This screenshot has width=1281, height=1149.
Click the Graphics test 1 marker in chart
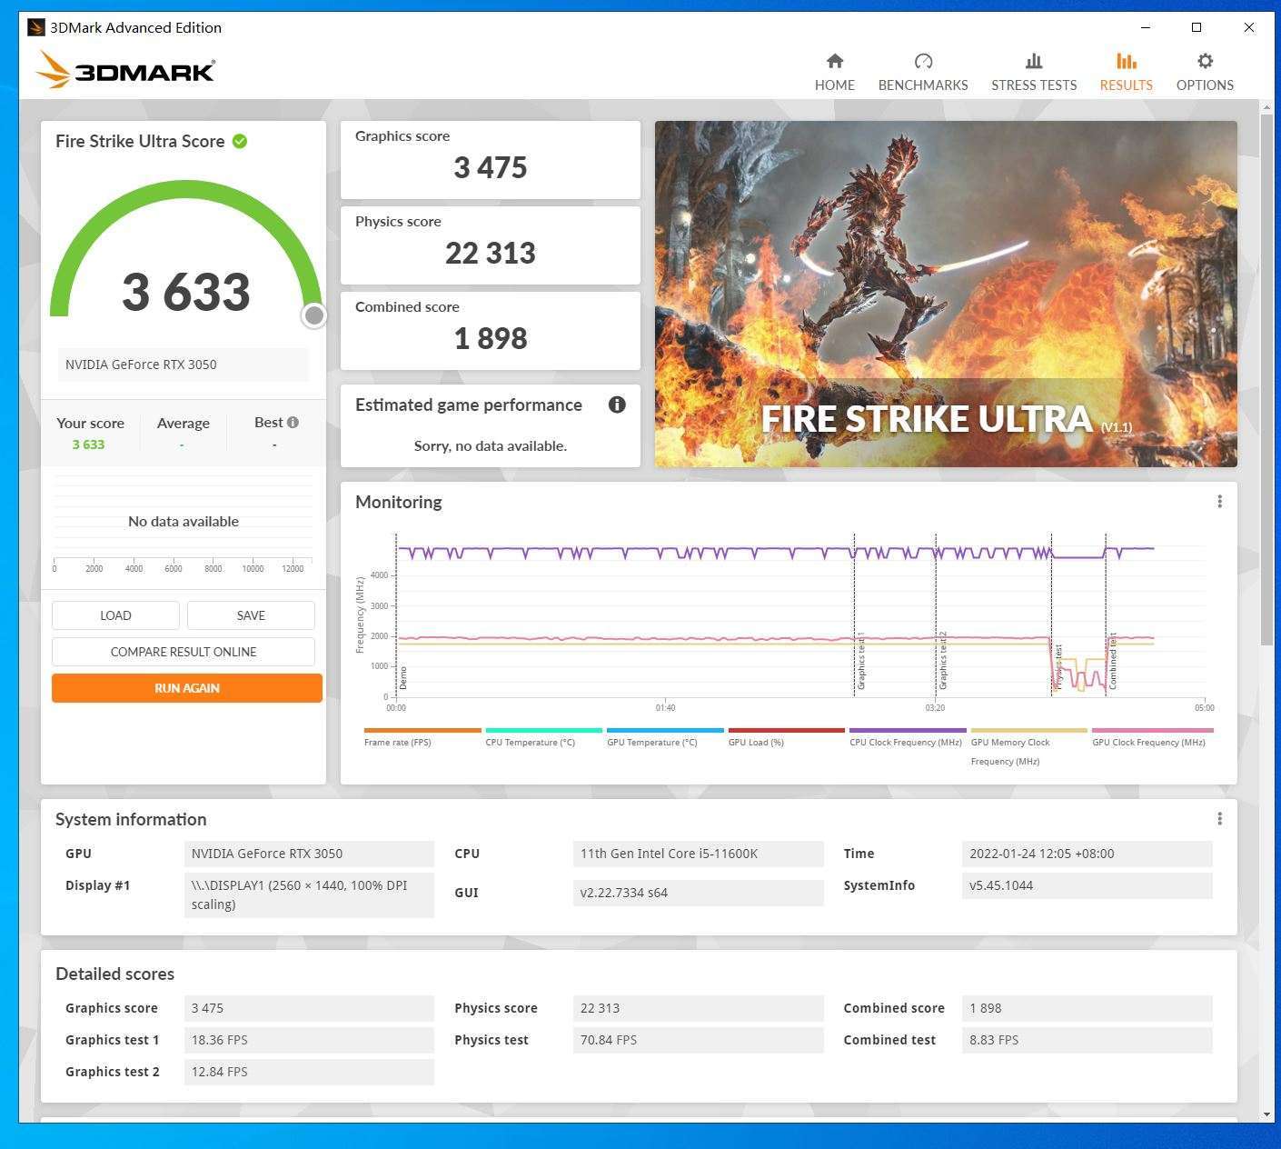coord(860,662)
